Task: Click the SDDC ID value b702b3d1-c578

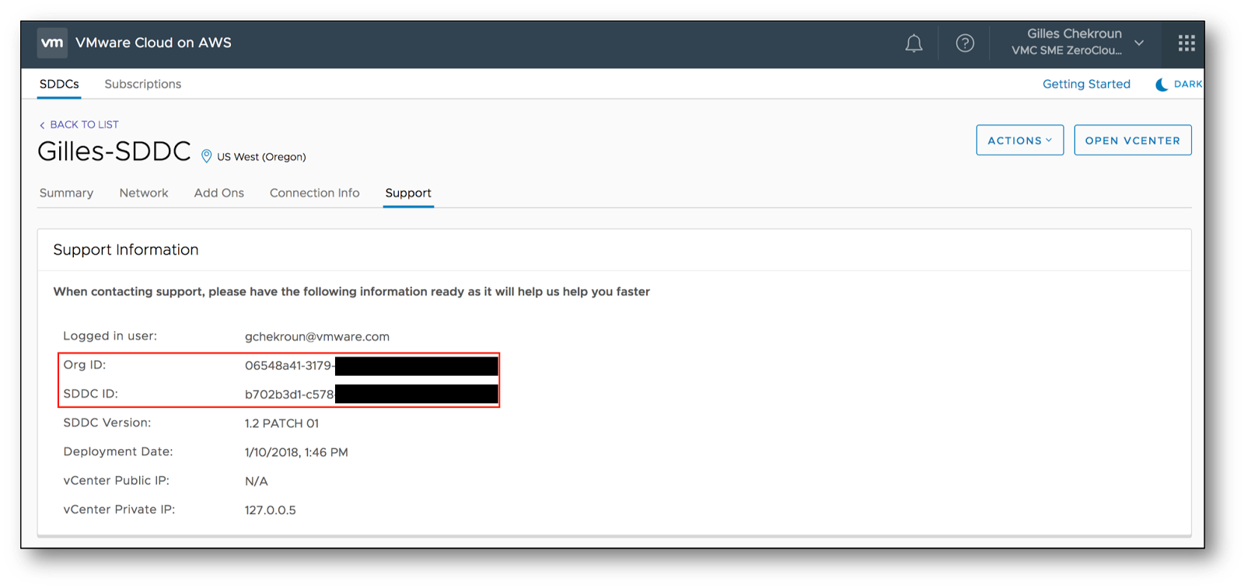Action: [x=289, y=395]
